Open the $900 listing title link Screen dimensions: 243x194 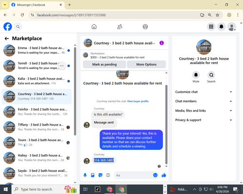pyautogui.click(x=118, y=57)
